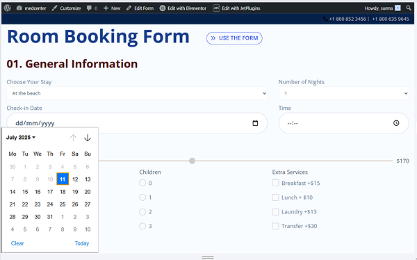
Task: Select Children option 3
Action: (x=142, y=226)
